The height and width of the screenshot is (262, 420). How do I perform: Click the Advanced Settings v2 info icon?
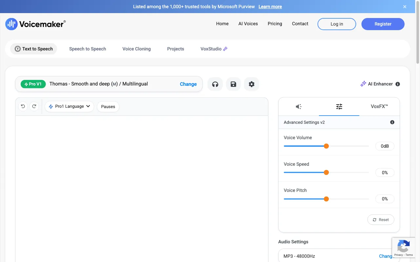pyautogui.click(x=392, y=122)
